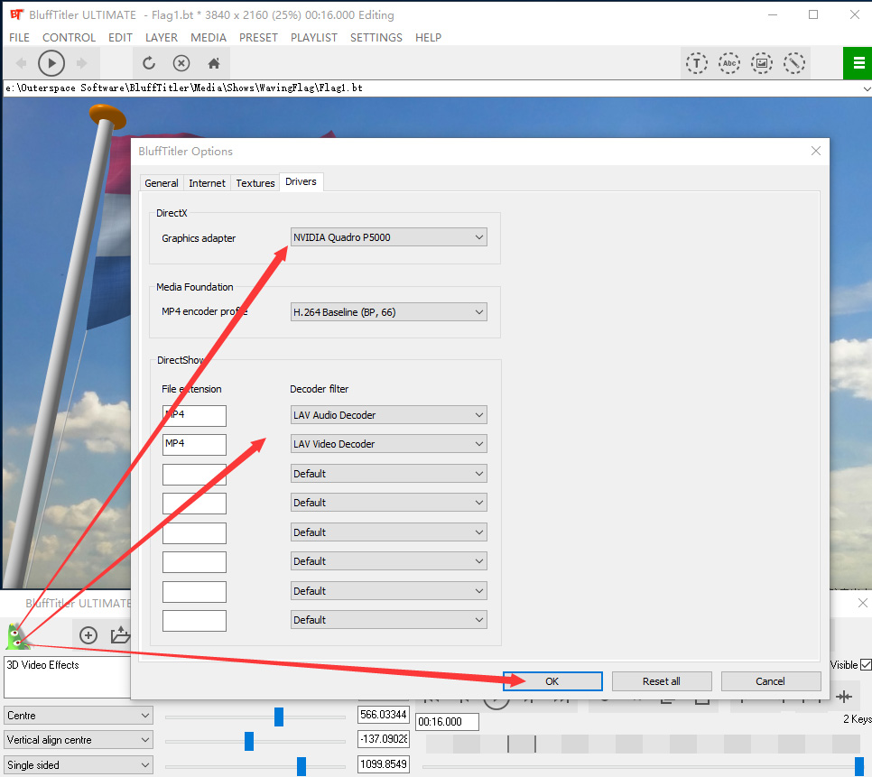This screenshot has width=872, height=777.
Task: Toggle the Visible checkbox
Action: coord(866,665)
